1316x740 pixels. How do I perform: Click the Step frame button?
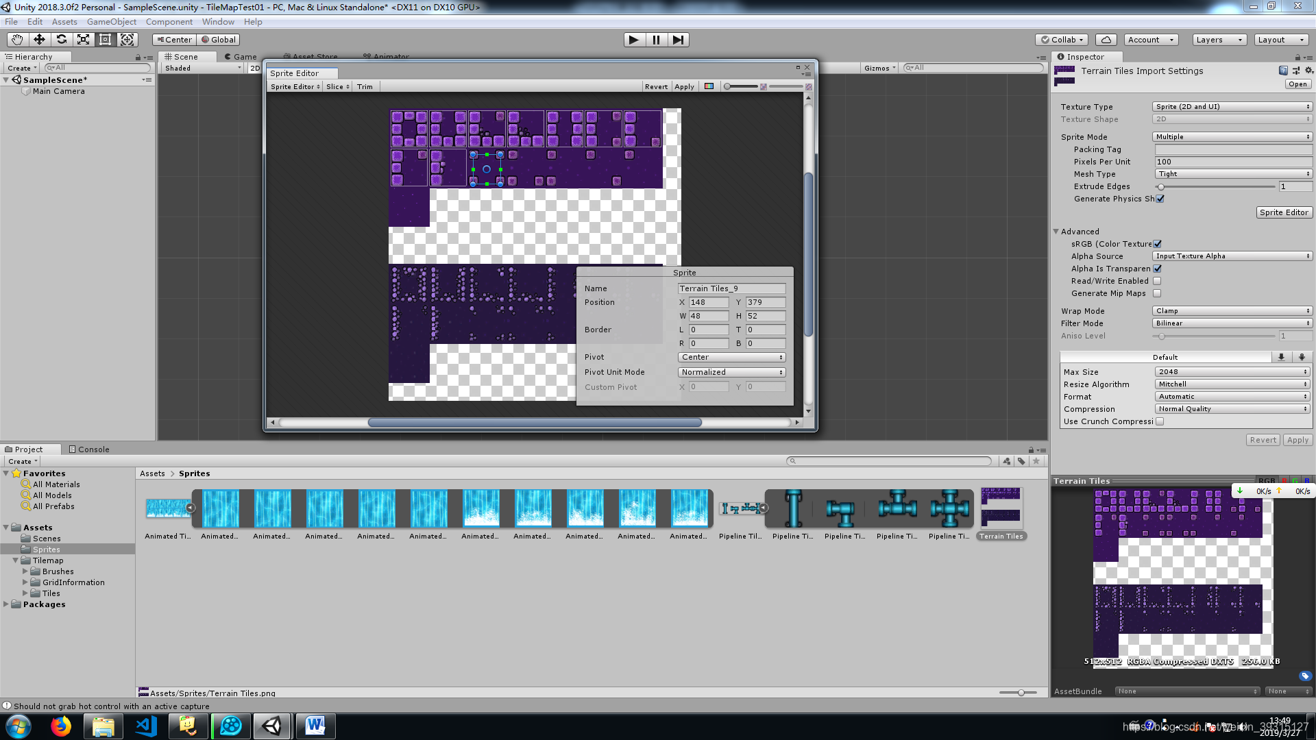pos(678,40)
